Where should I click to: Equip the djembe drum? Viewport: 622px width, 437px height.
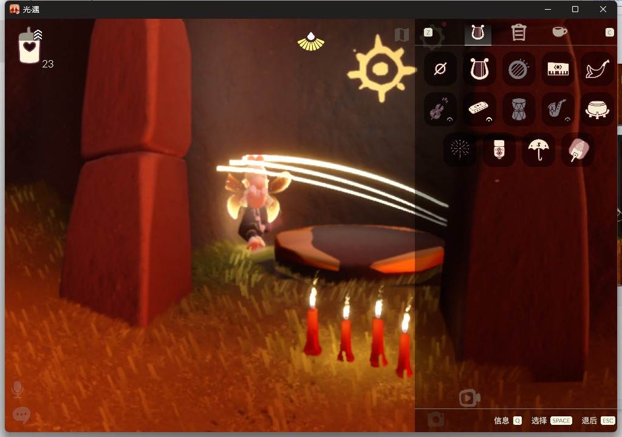(x=518, y=109)
